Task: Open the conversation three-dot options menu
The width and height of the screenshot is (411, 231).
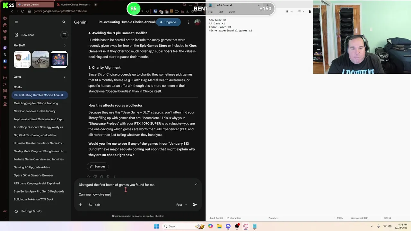Action: [189, 22]
